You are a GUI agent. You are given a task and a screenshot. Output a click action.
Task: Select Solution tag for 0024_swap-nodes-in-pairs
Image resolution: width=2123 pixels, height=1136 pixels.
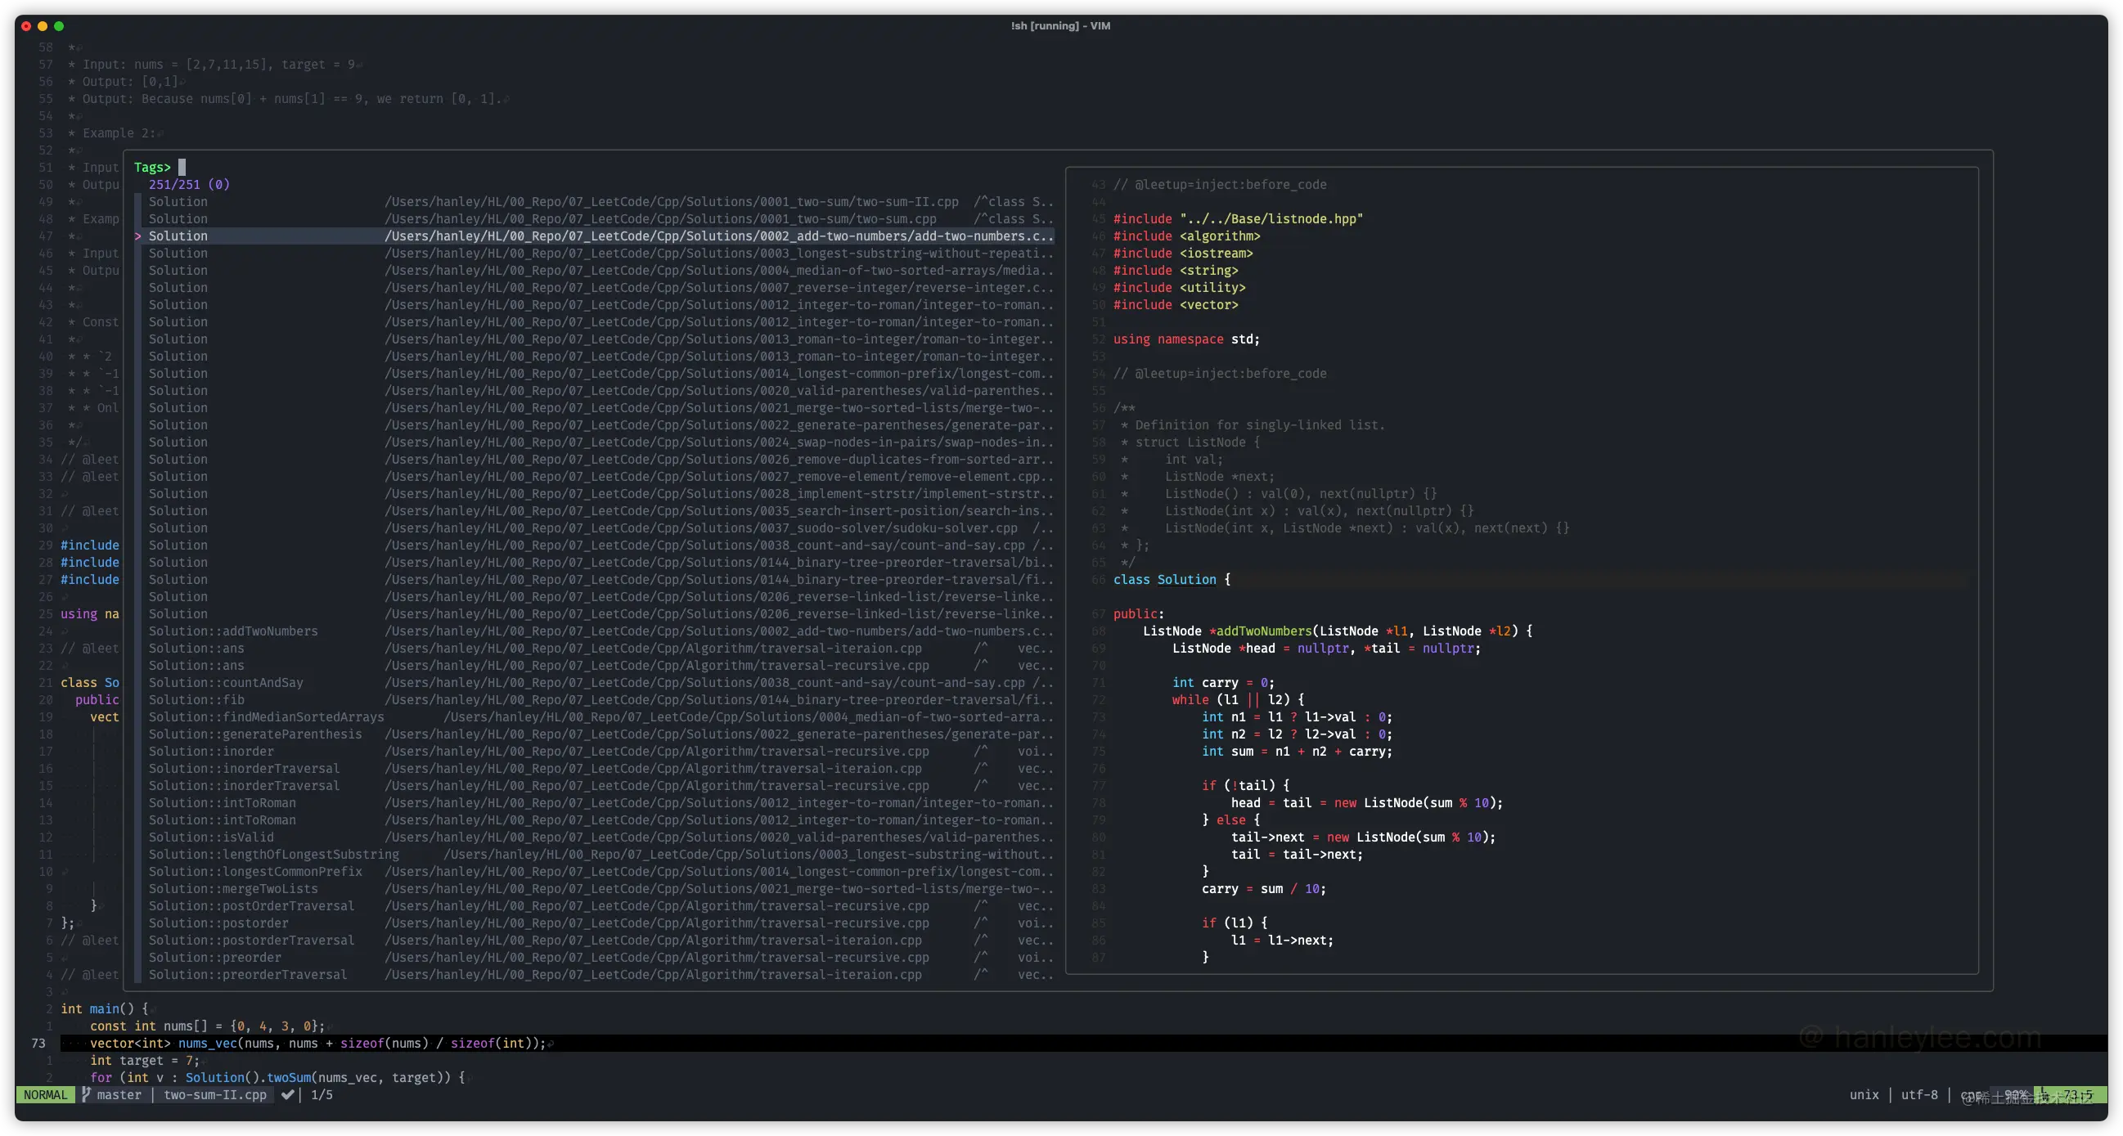point(593,442)
